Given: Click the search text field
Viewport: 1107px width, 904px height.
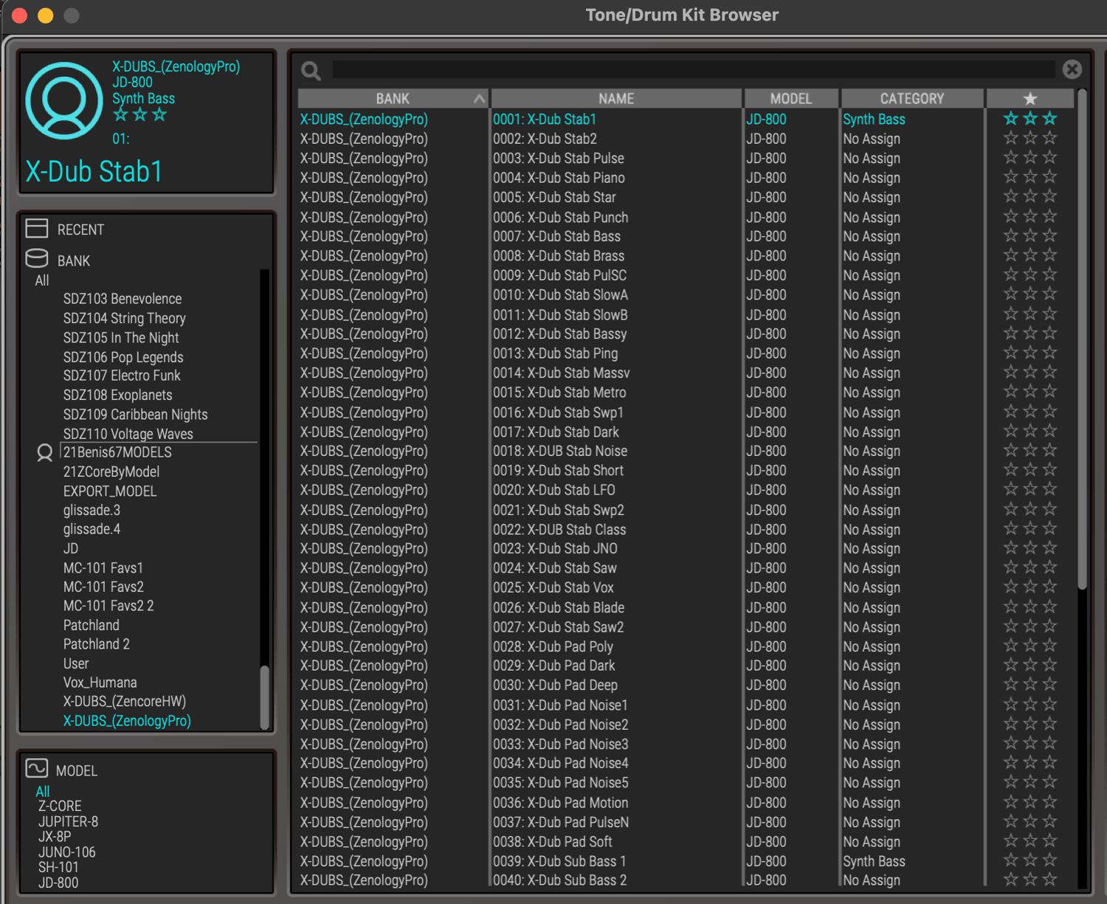Looking at the screenshot, I should click(694, 69).
